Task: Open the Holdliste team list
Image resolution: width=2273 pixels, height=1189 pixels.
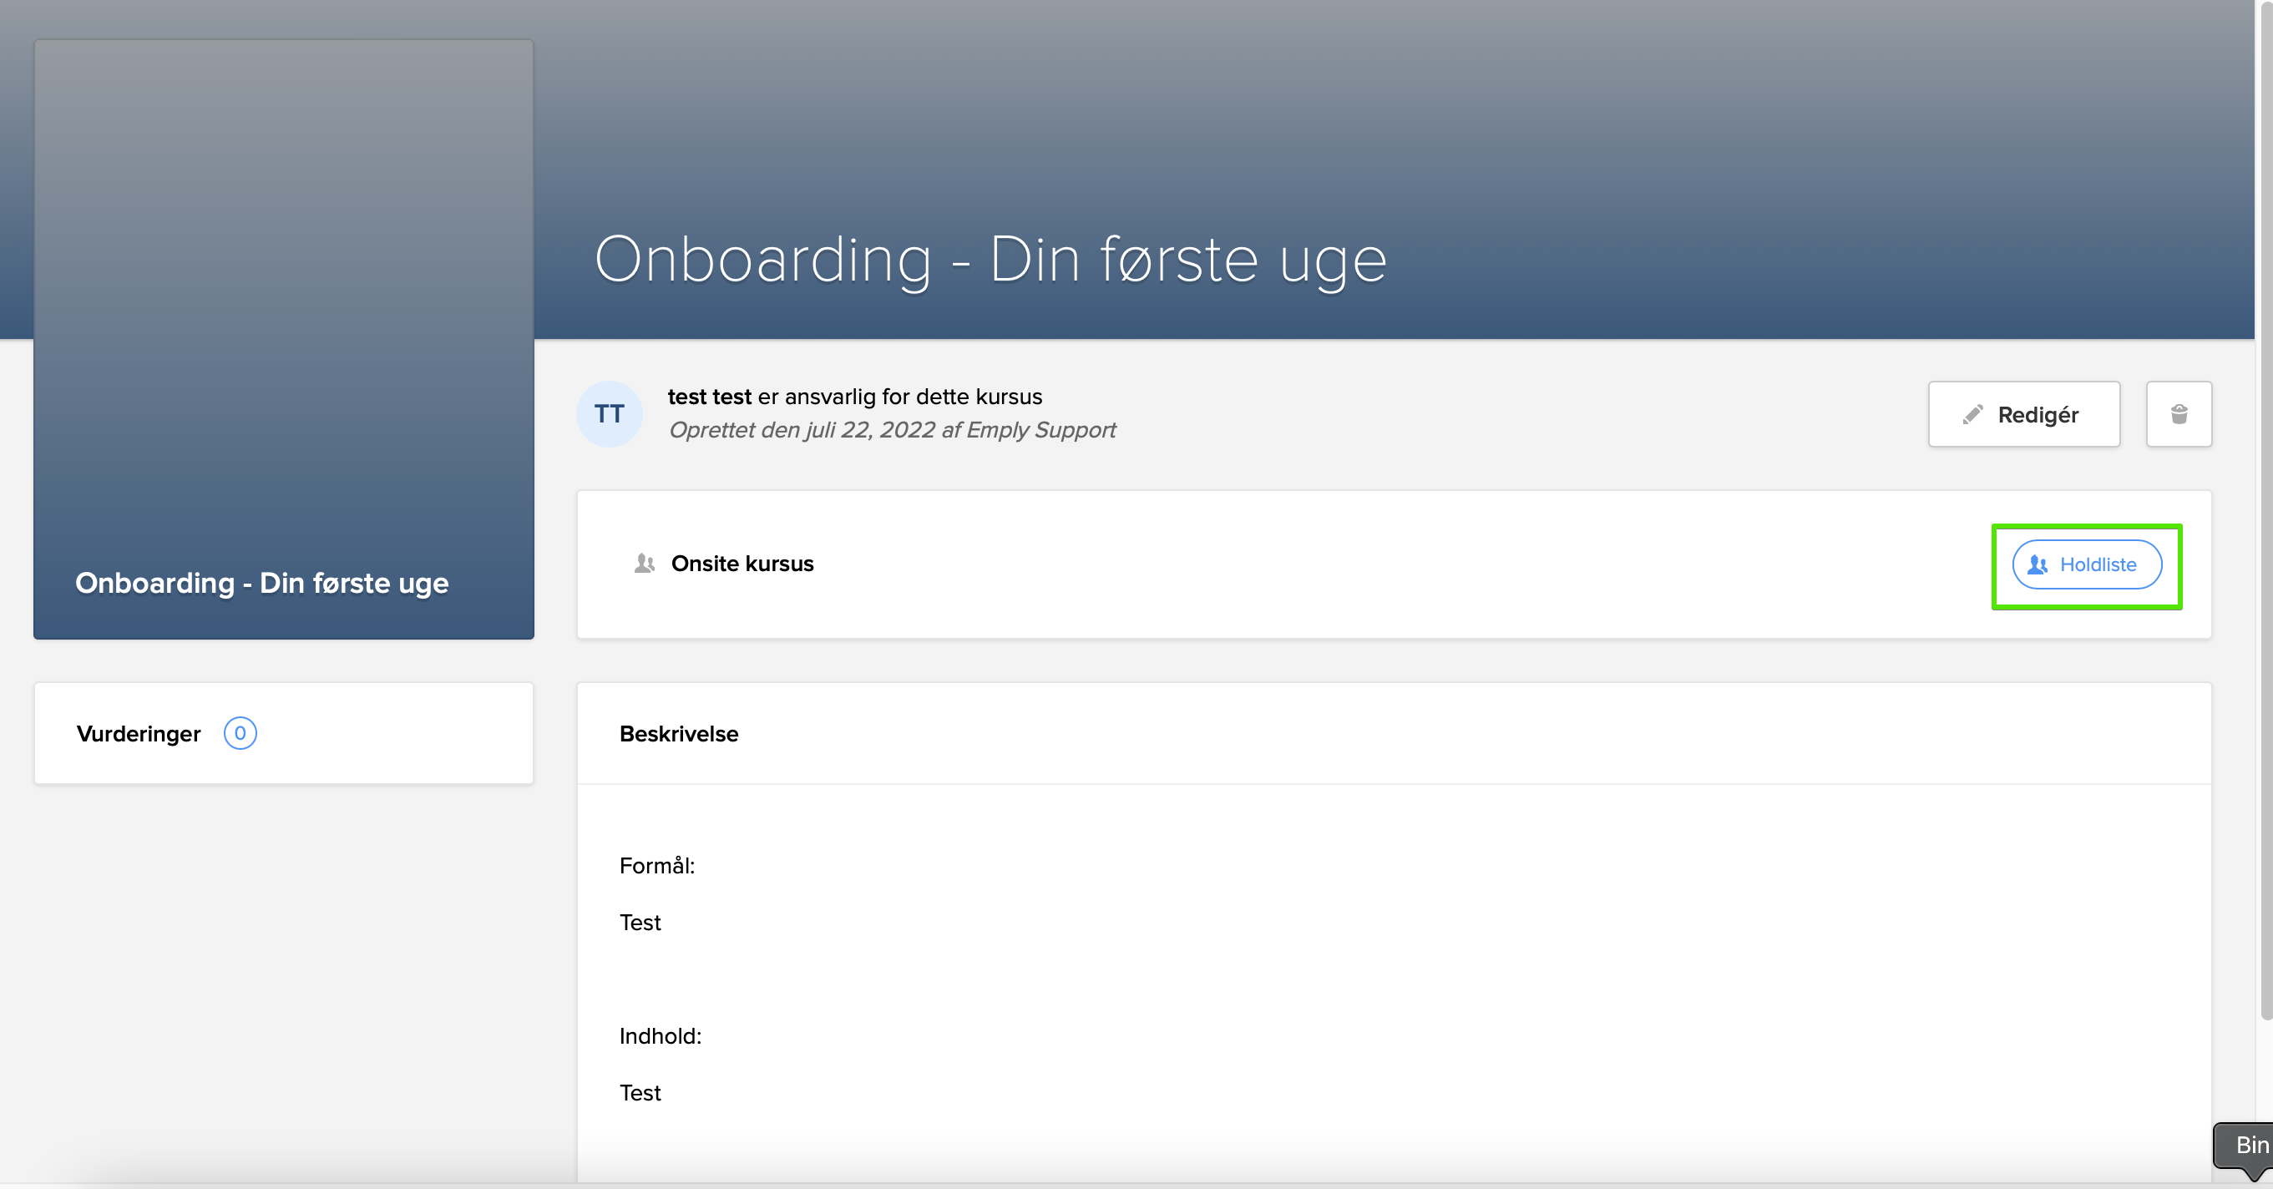Action: tap(2086, 564)
